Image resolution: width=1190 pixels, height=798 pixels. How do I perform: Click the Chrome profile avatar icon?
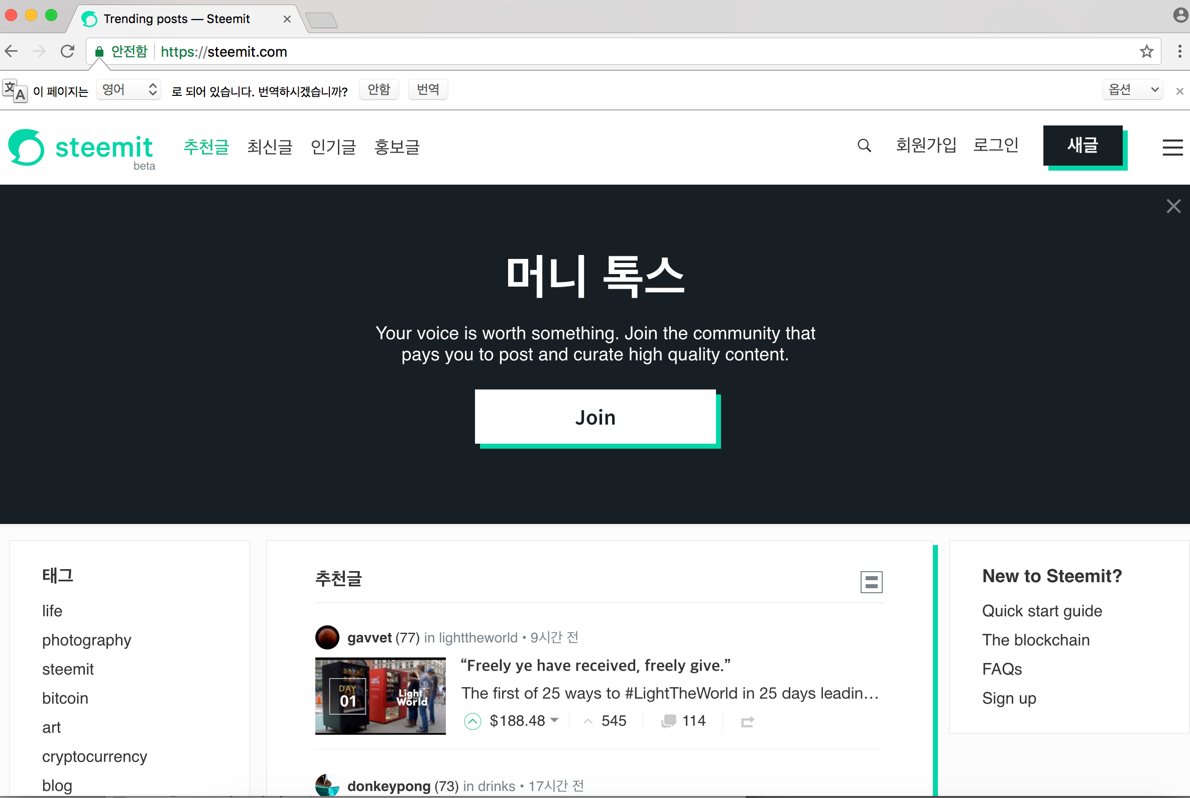[1180, 15]
